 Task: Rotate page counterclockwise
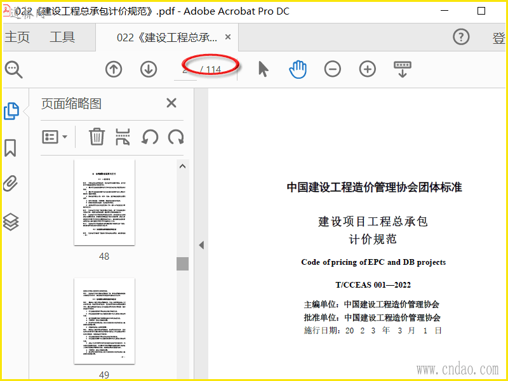[150, 137]
